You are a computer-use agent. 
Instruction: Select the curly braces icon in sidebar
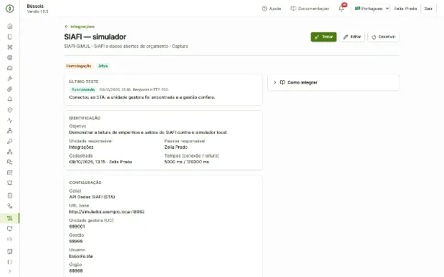click(9, 262)
